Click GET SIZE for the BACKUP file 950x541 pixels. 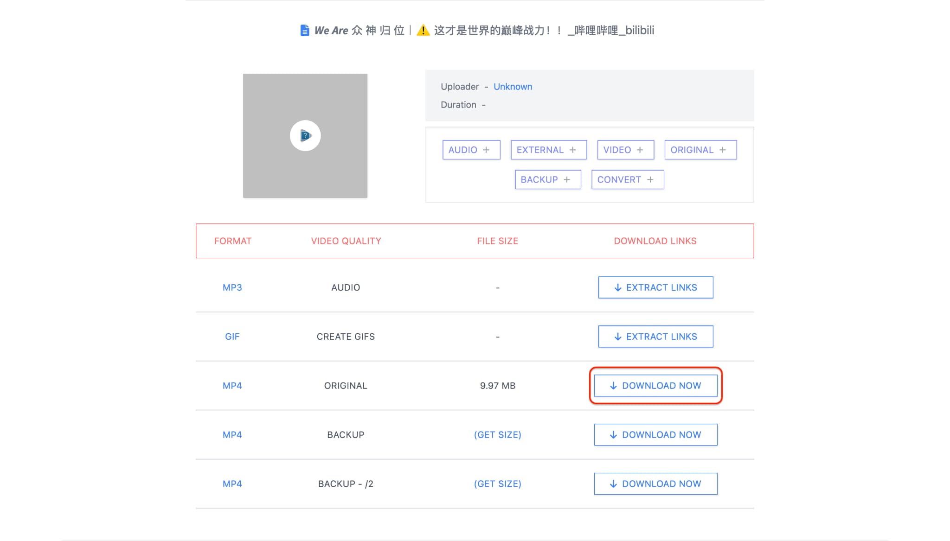497,434
